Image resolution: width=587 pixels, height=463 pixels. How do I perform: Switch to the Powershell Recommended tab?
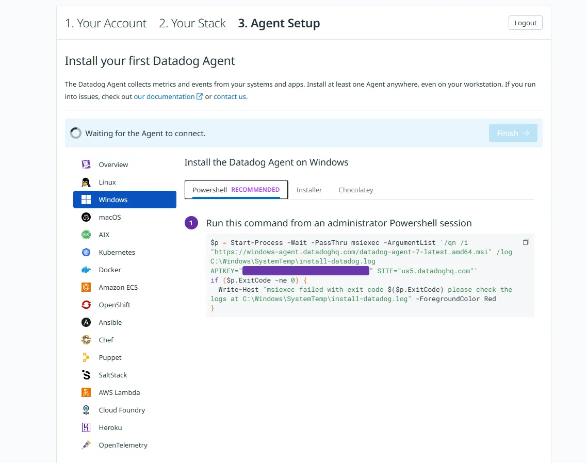click(x=236, y=190)
